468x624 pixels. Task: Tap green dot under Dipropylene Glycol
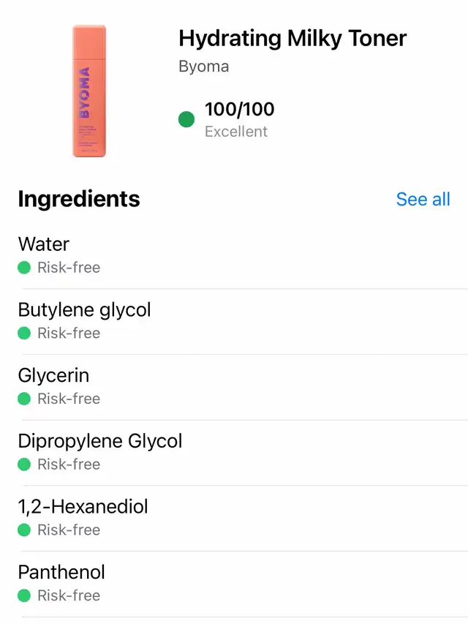point(24,465)
